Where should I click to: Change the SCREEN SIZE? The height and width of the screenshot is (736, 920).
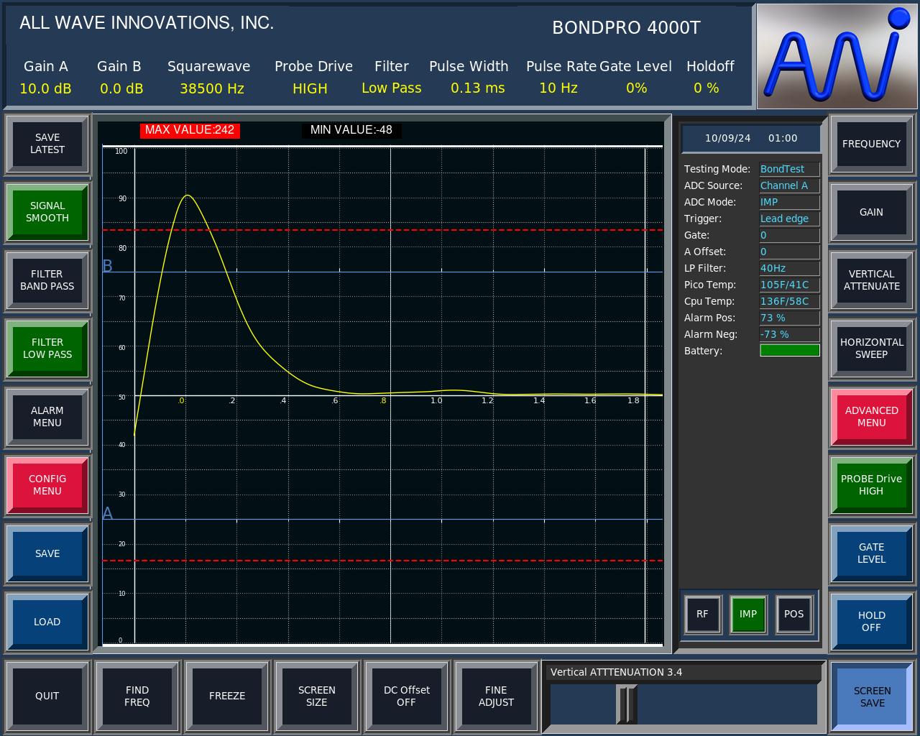point(317,696)
